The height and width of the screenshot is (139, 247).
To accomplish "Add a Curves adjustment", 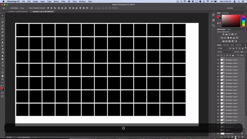I will tap(230, 34).
